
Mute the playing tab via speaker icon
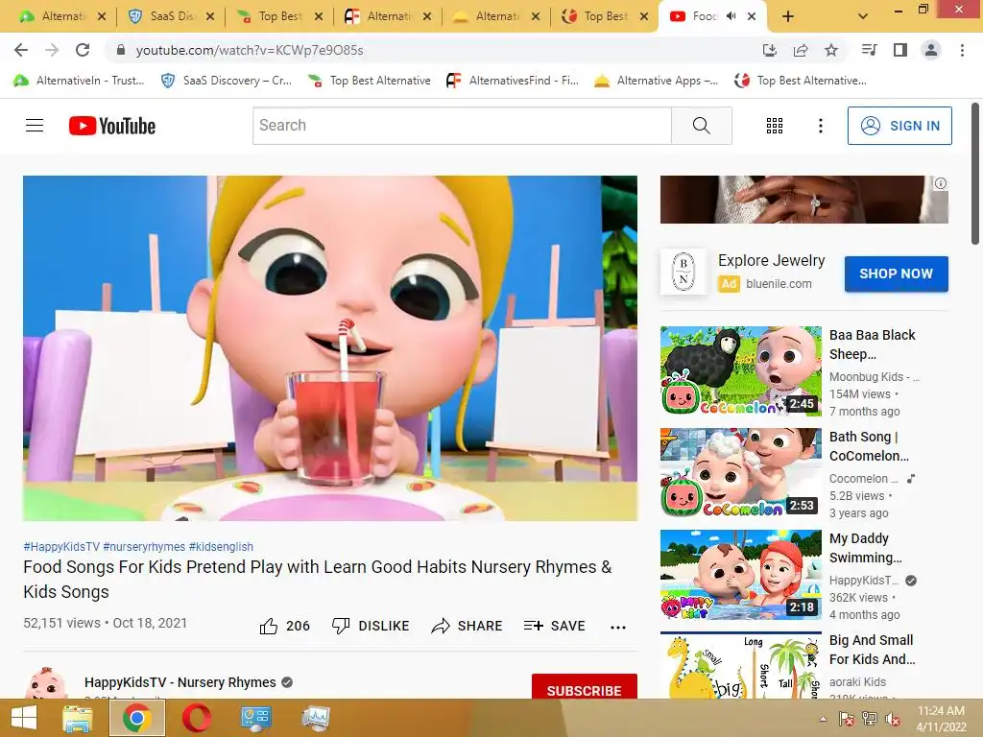pyautogui.click(x=731, y=16)
